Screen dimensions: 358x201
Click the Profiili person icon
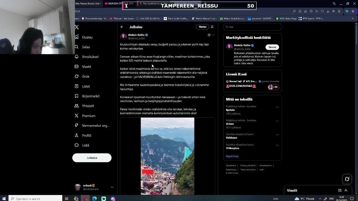(x=77, y=135)
